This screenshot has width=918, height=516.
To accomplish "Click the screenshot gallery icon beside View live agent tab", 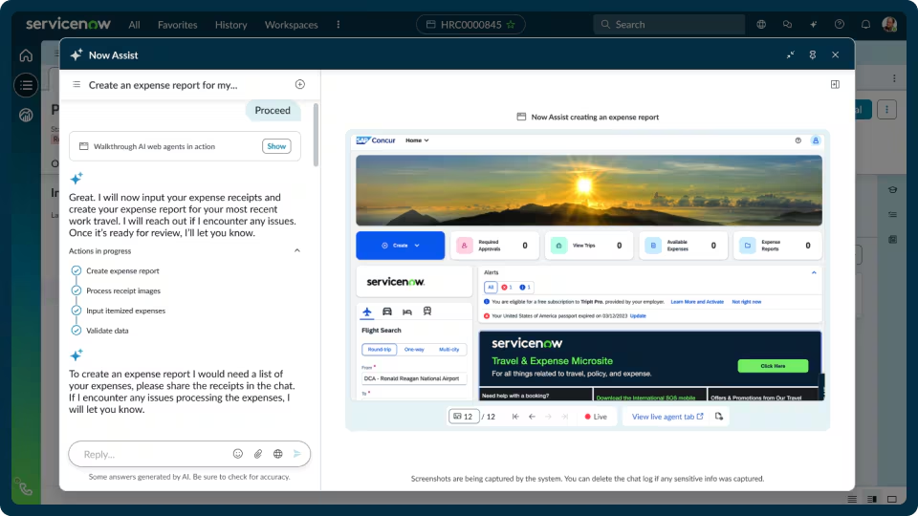I will click(x=719, y=417).
